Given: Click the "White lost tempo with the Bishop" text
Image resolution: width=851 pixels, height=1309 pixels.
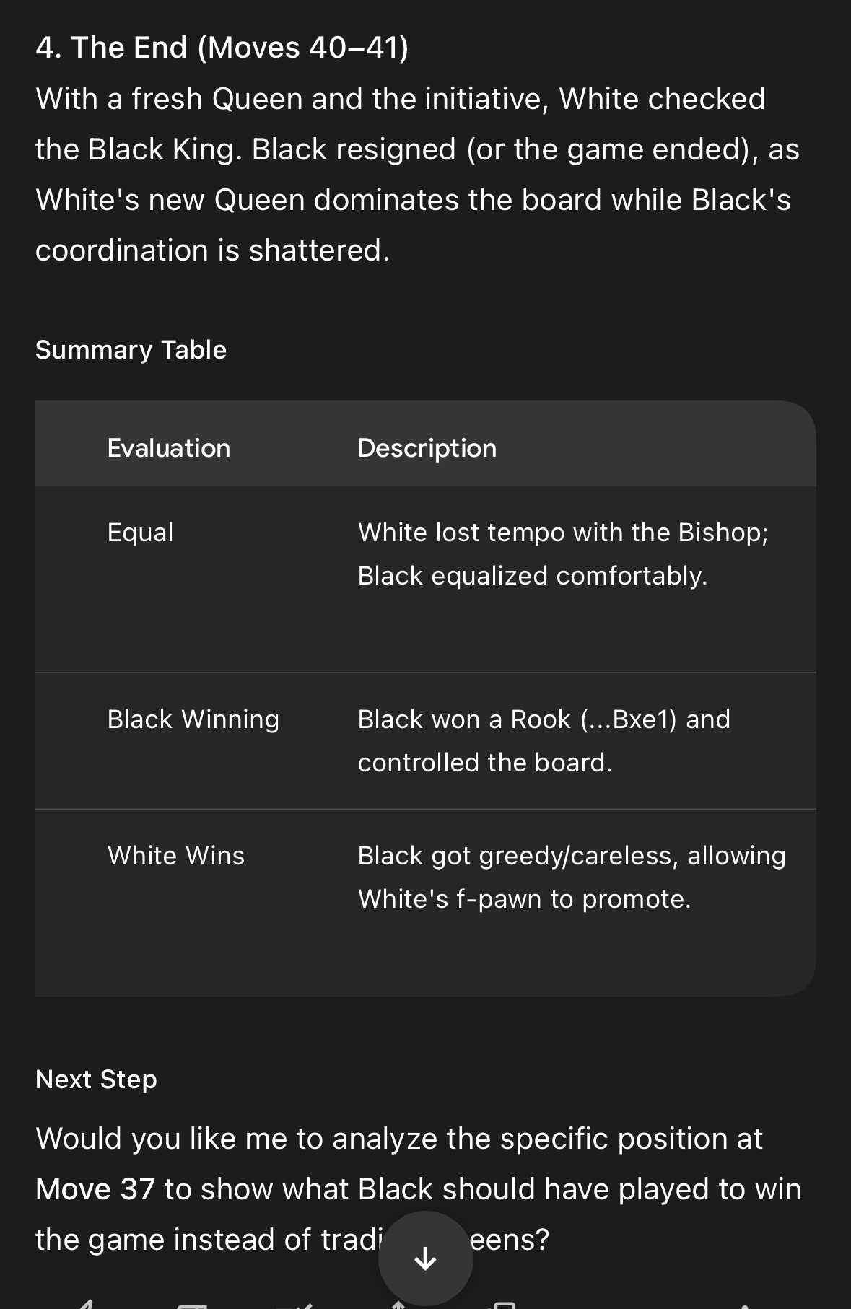Looking at the screenshot, I should [x=563, y=533].
